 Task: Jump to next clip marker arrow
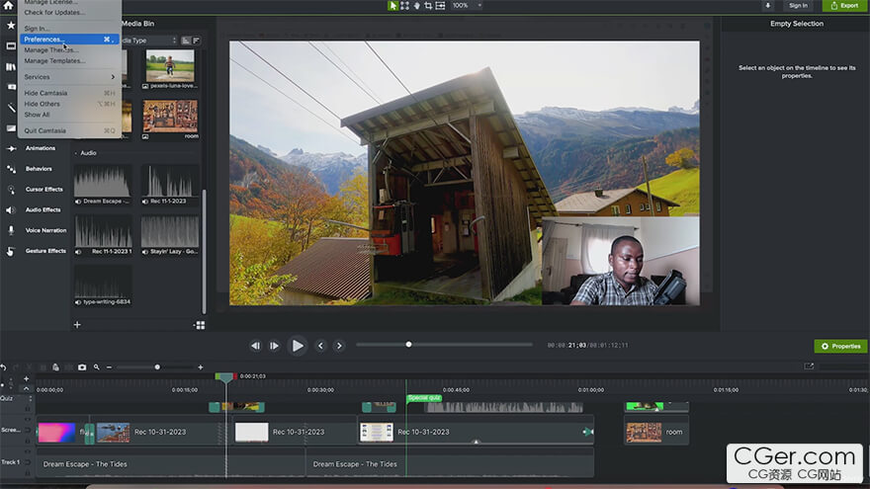339,346
